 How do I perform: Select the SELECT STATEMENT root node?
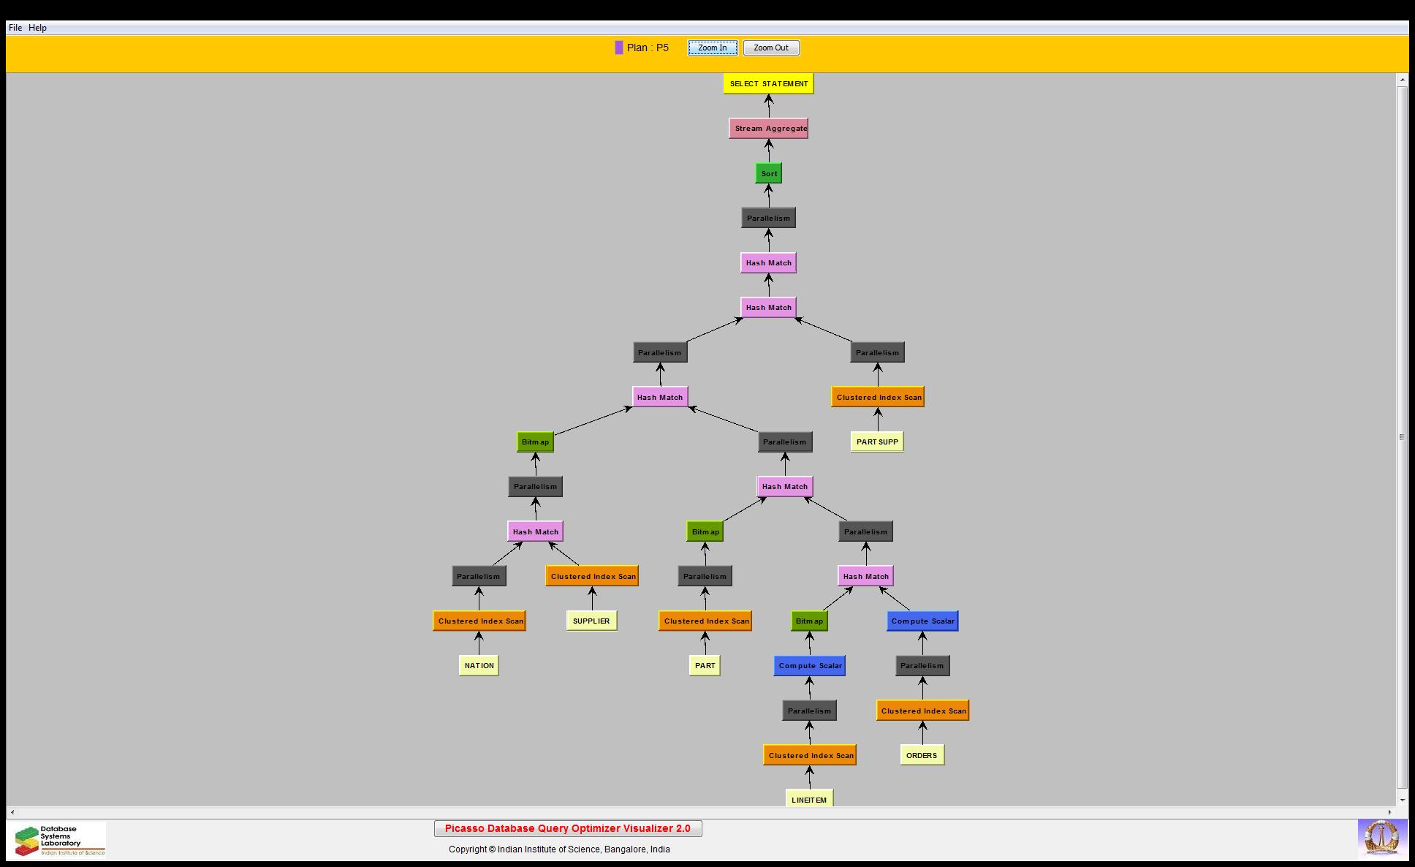768,83
